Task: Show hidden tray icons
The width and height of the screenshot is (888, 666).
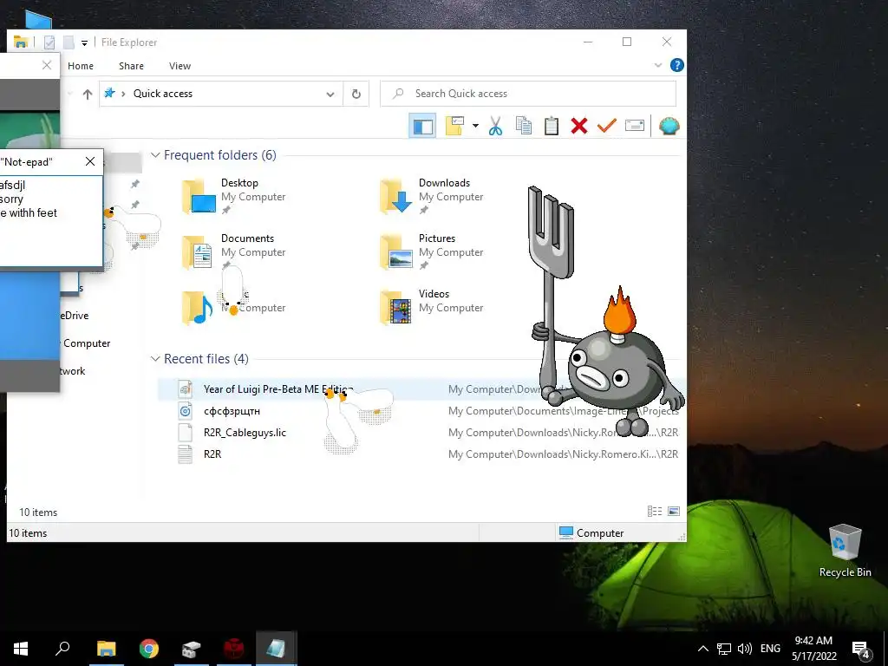Action: [x=702, y=649]
